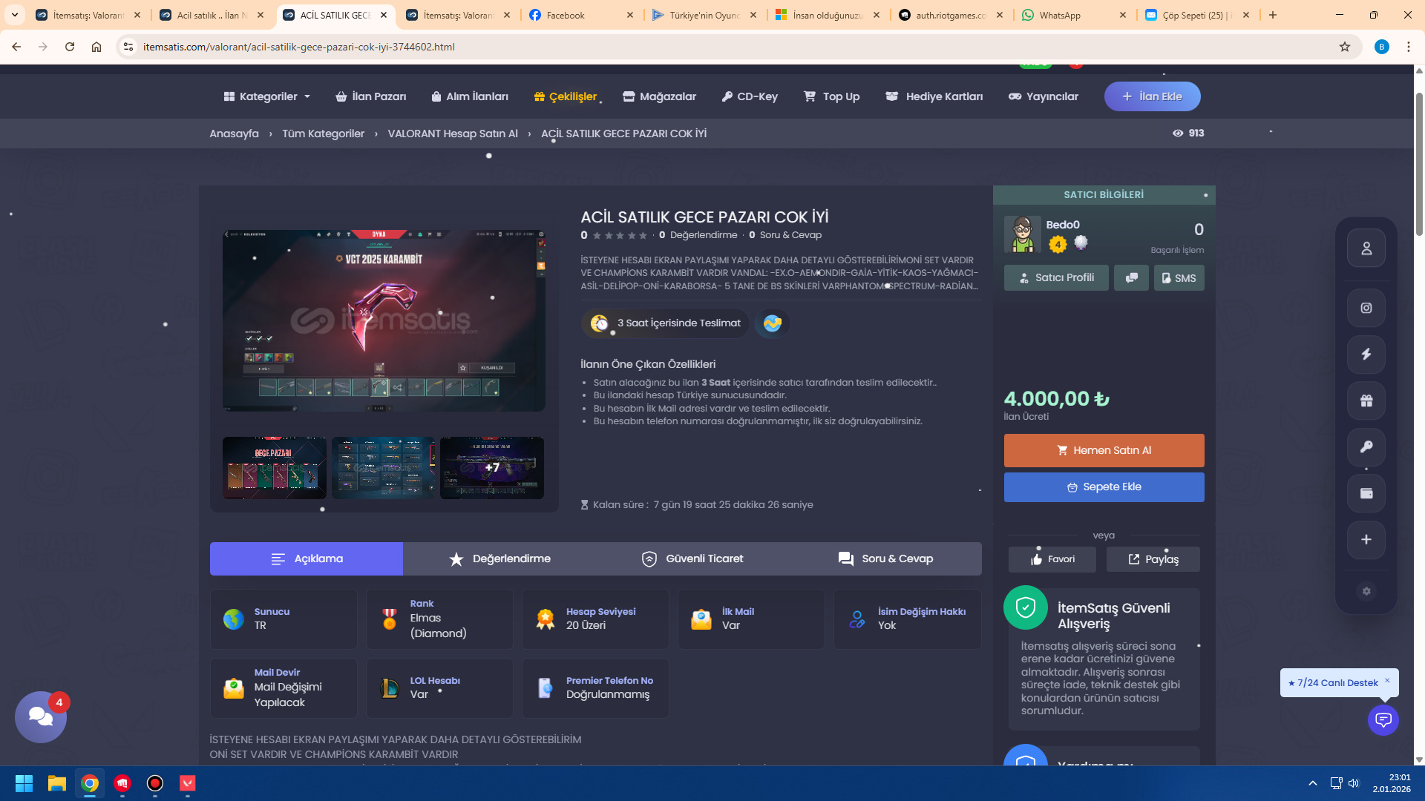Open İlan Pazarı menu
Screen dimensions: 1425x801
pyautogui.click(x=371, y=96)
